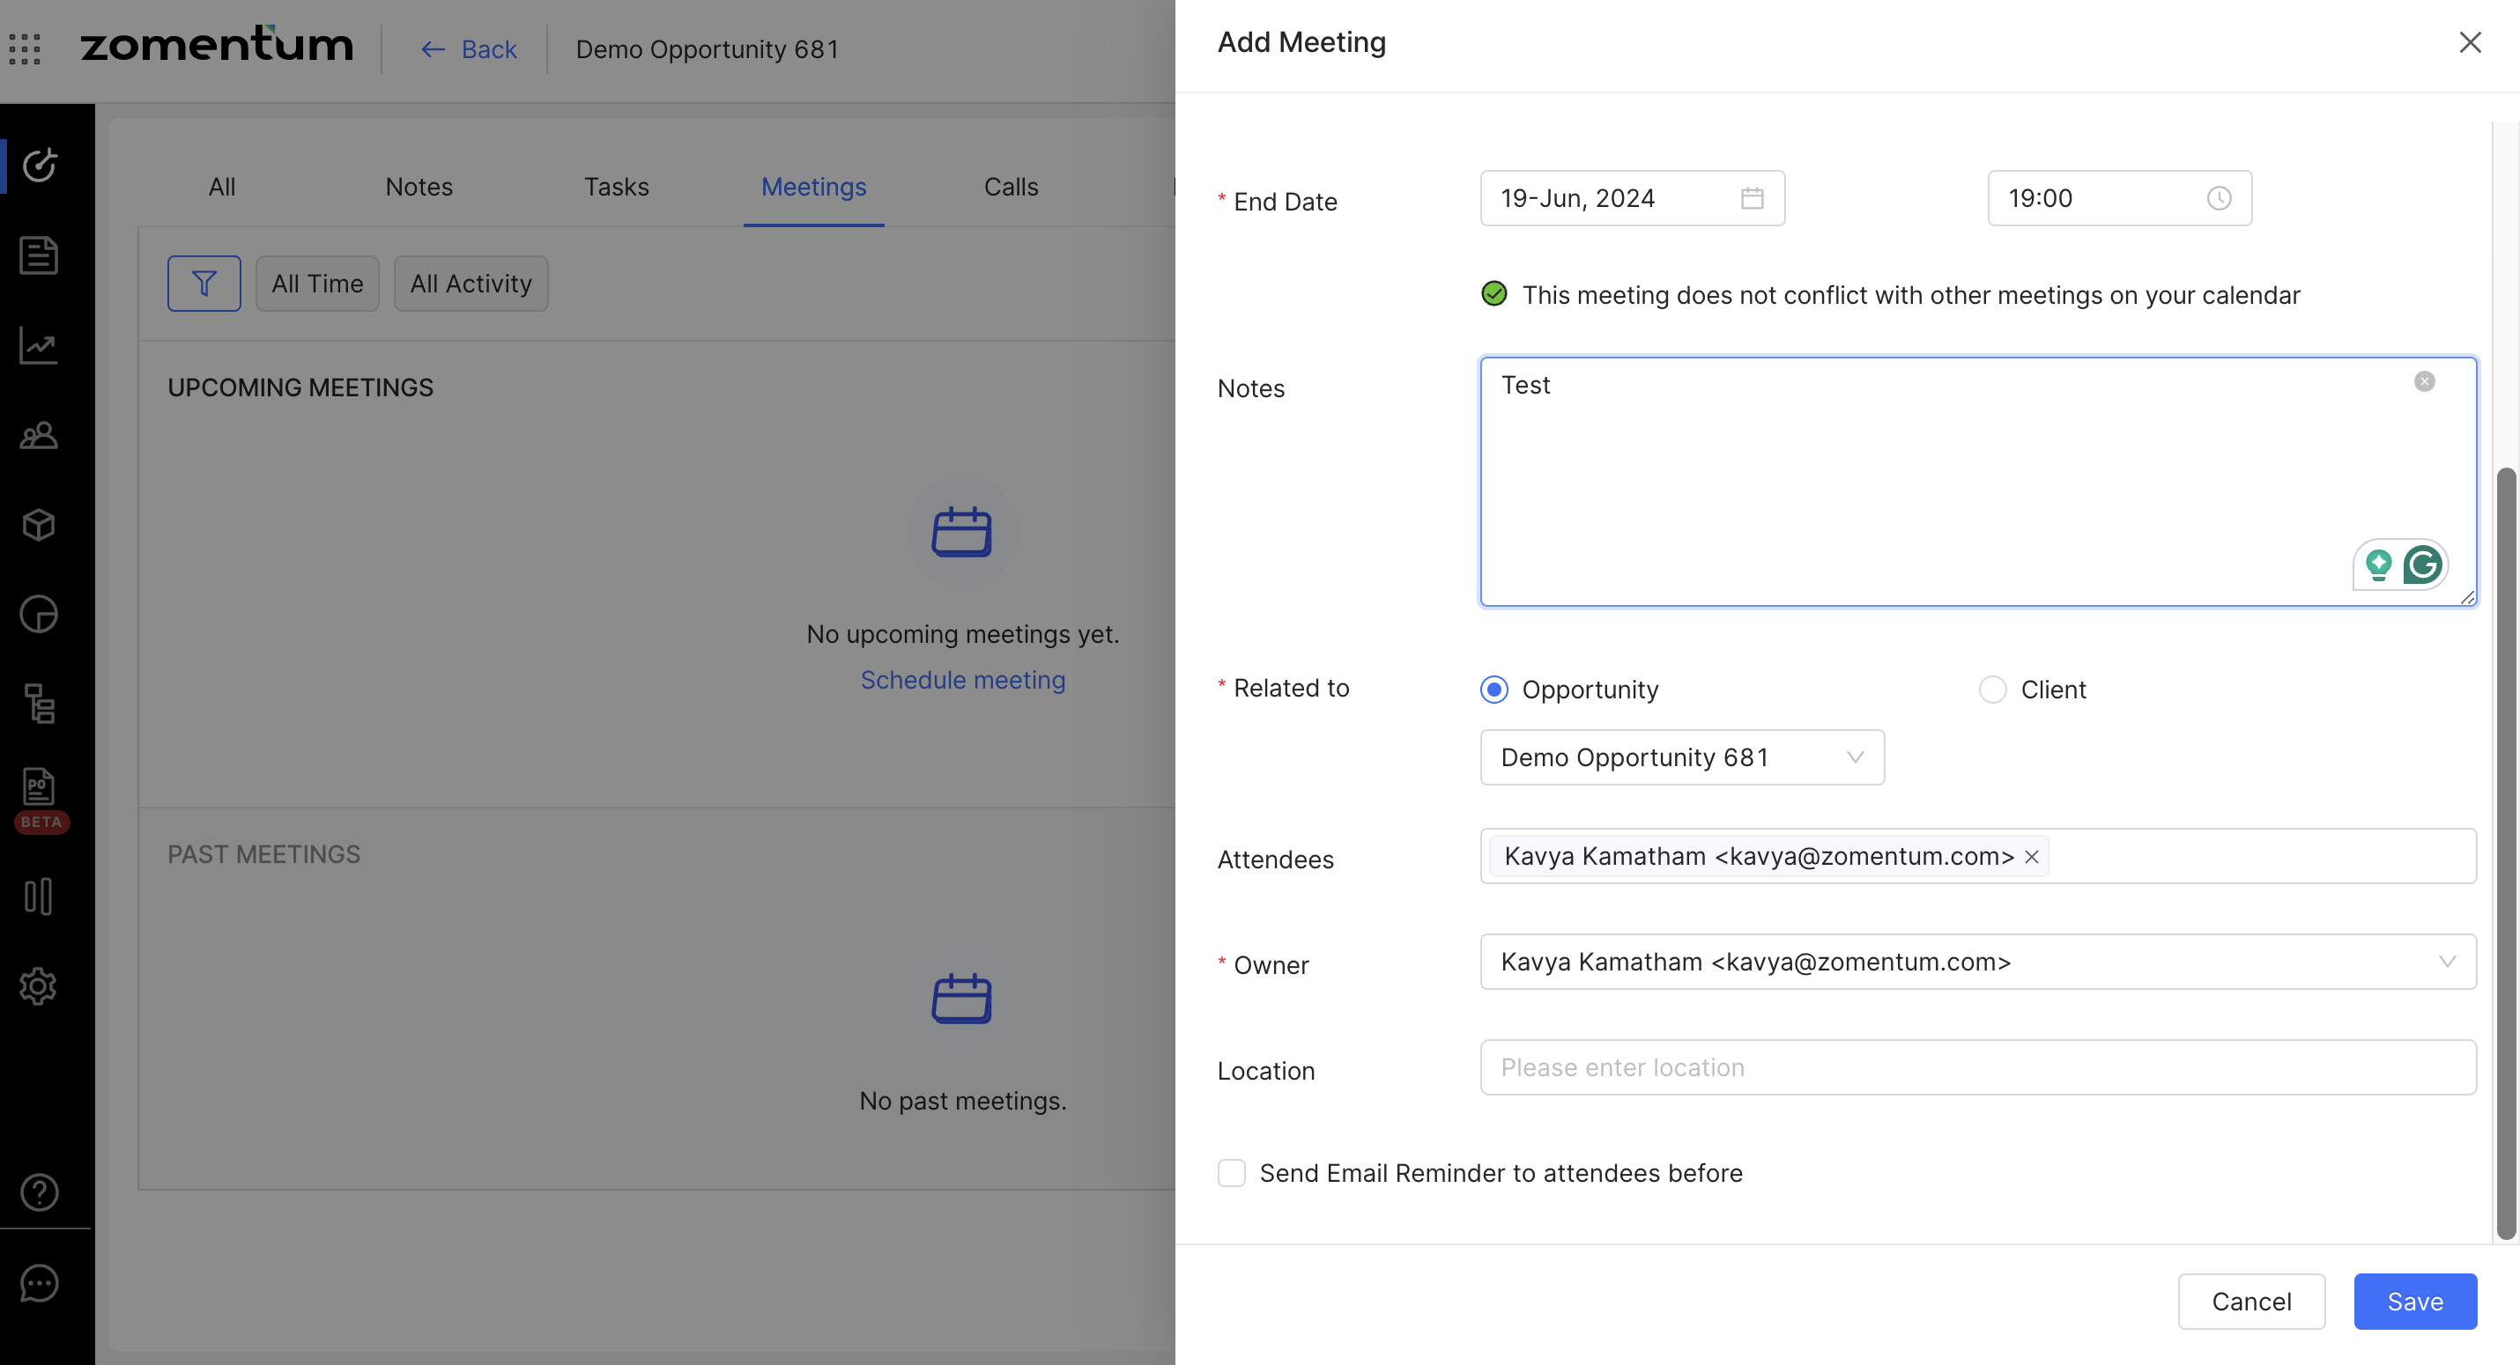Open the Settings gear in sidebar
This screenshot has height=1365, width=2520.
pos(39,985)
